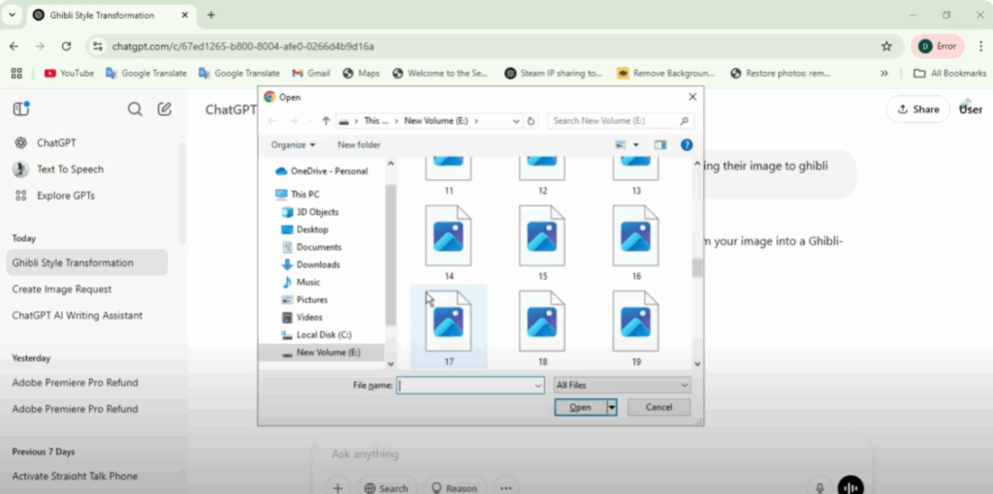Bookmark this page with star icon

pyautogui.click(x=886, y=46)
